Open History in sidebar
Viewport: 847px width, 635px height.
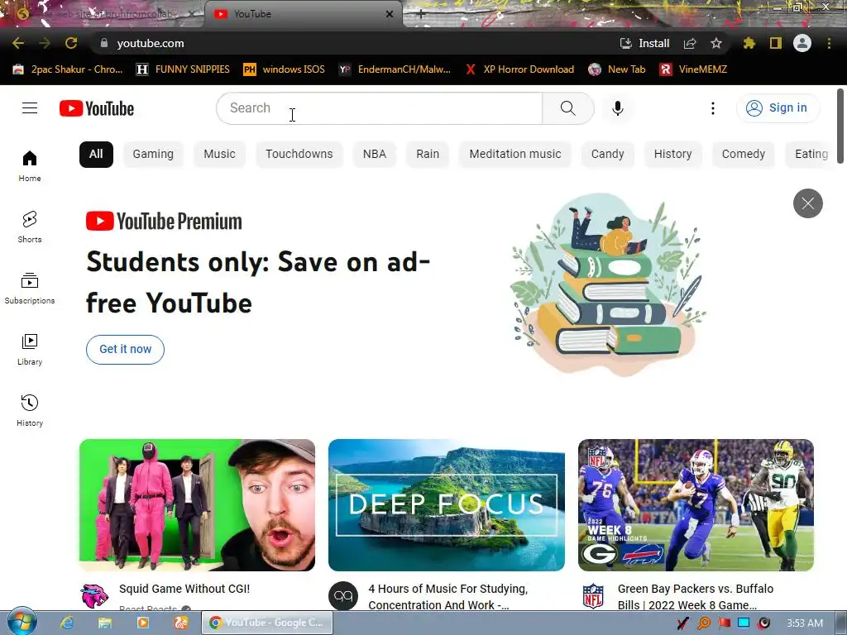coord(30,410)
